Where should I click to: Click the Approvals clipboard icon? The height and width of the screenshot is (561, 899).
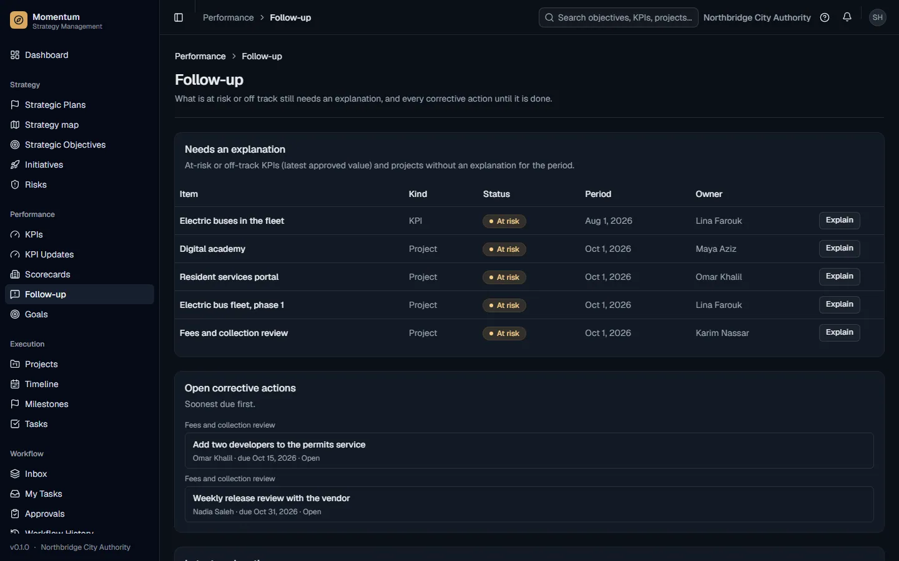coord(15,514)
